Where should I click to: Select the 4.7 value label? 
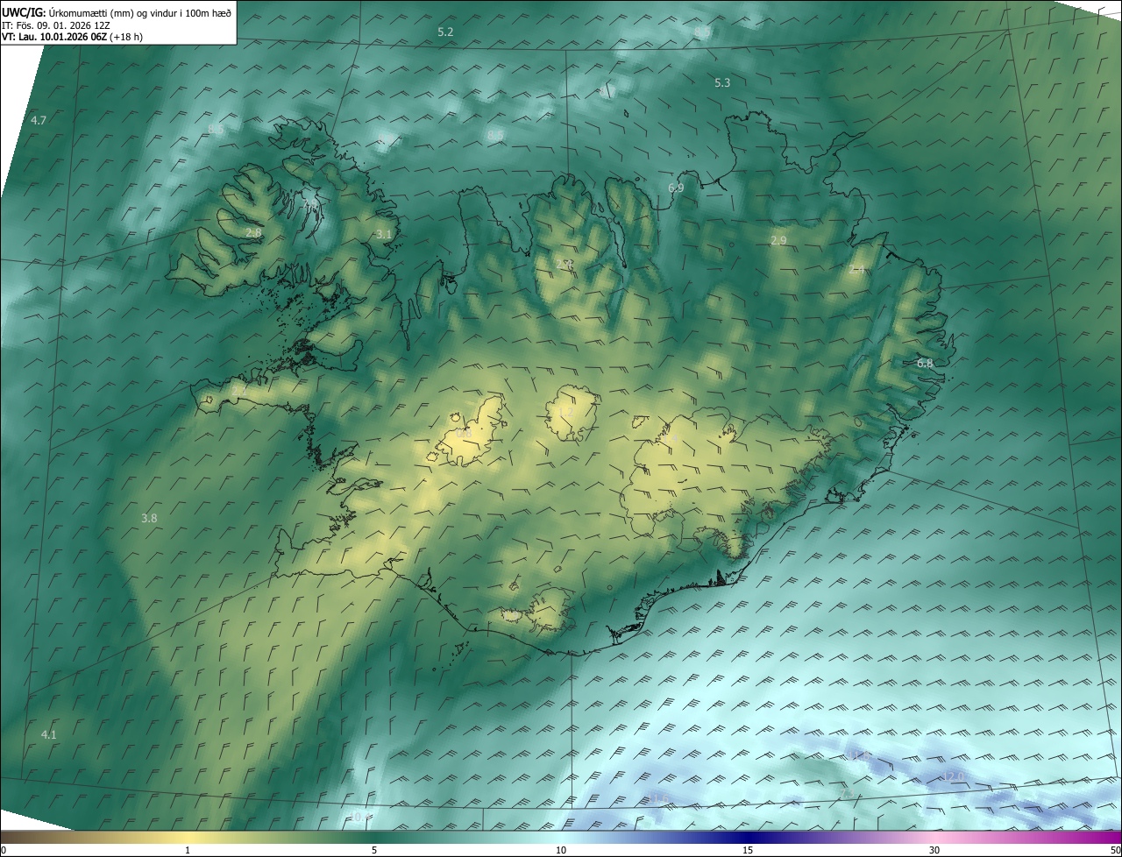[39, 120]
